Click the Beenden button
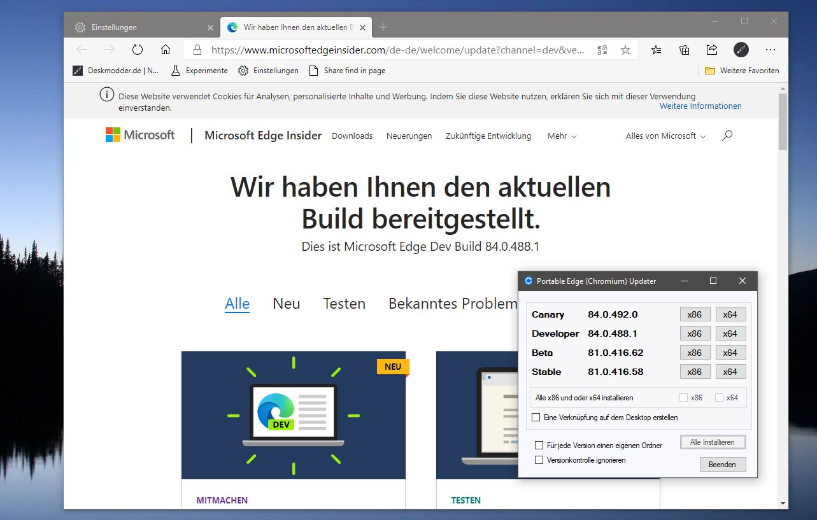Viewport: 817px width, 520px height. (722, 465)
